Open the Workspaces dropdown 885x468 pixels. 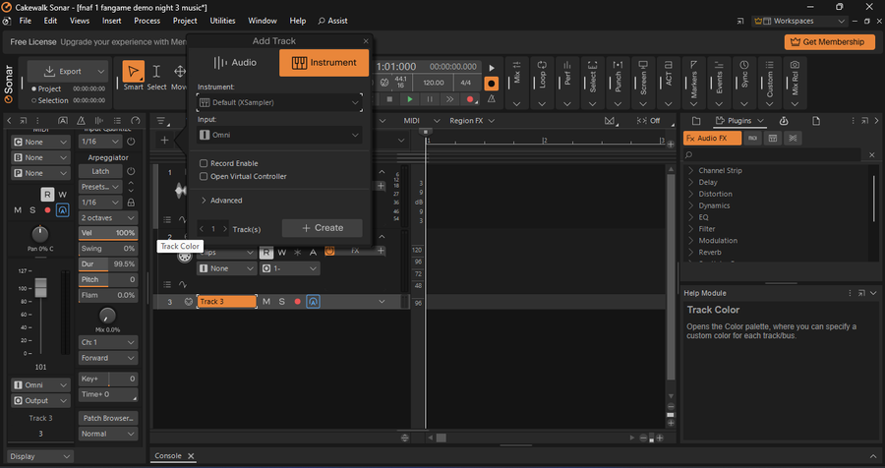pyautogui.click(x=799, y=21)
